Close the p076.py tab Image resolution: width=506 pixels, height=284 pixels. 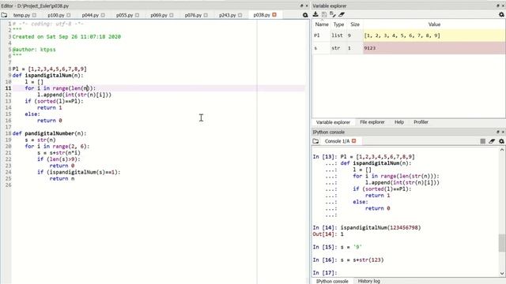[x=206, y=15]
